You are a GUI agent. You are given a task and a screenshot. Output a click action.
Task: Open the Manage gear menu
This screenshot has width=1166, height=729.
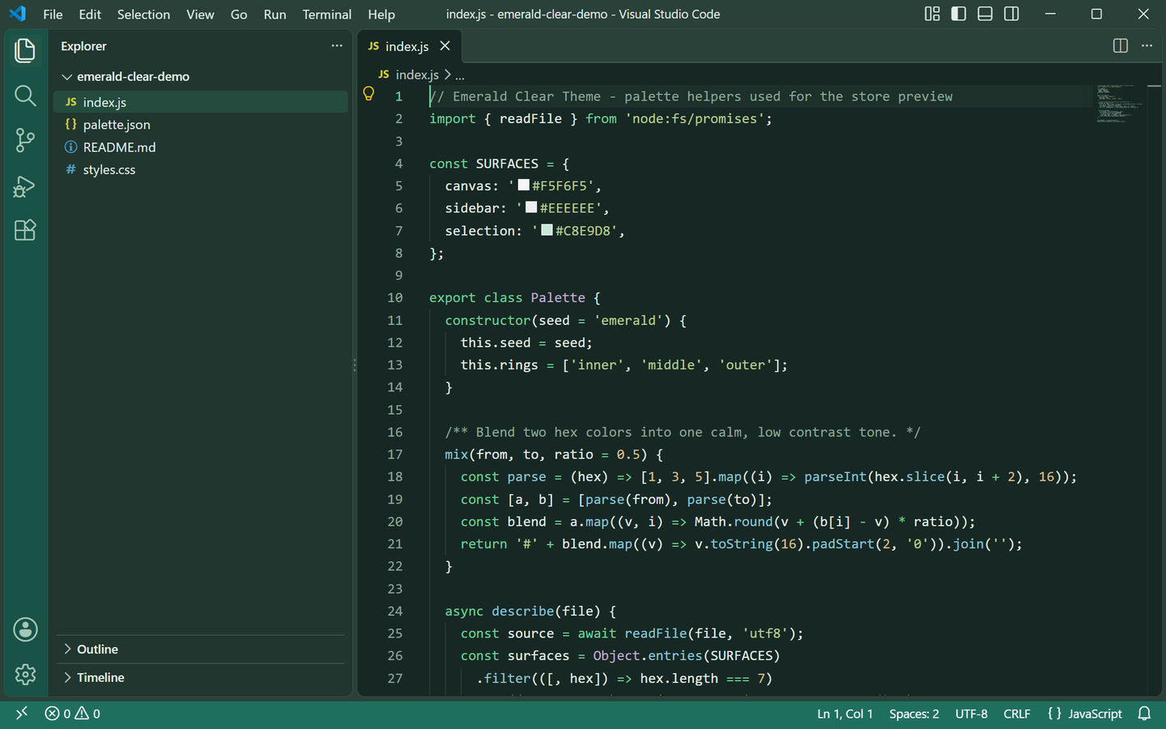[25, 674]
